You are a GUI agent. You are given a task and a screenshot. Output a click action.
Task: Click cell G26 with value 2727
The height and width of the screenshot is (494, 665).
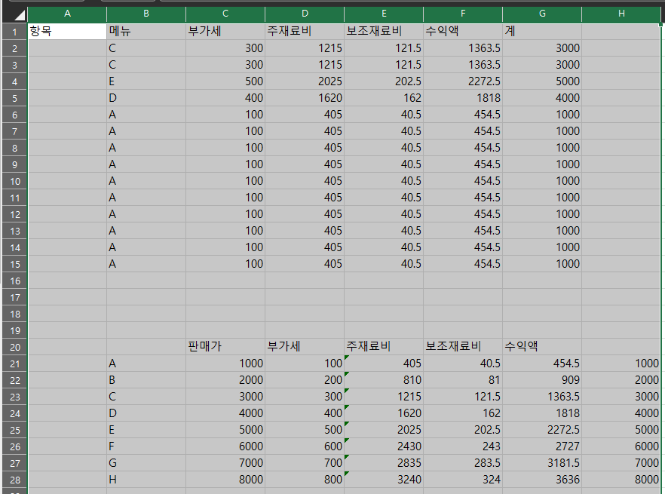click(542, 446)
